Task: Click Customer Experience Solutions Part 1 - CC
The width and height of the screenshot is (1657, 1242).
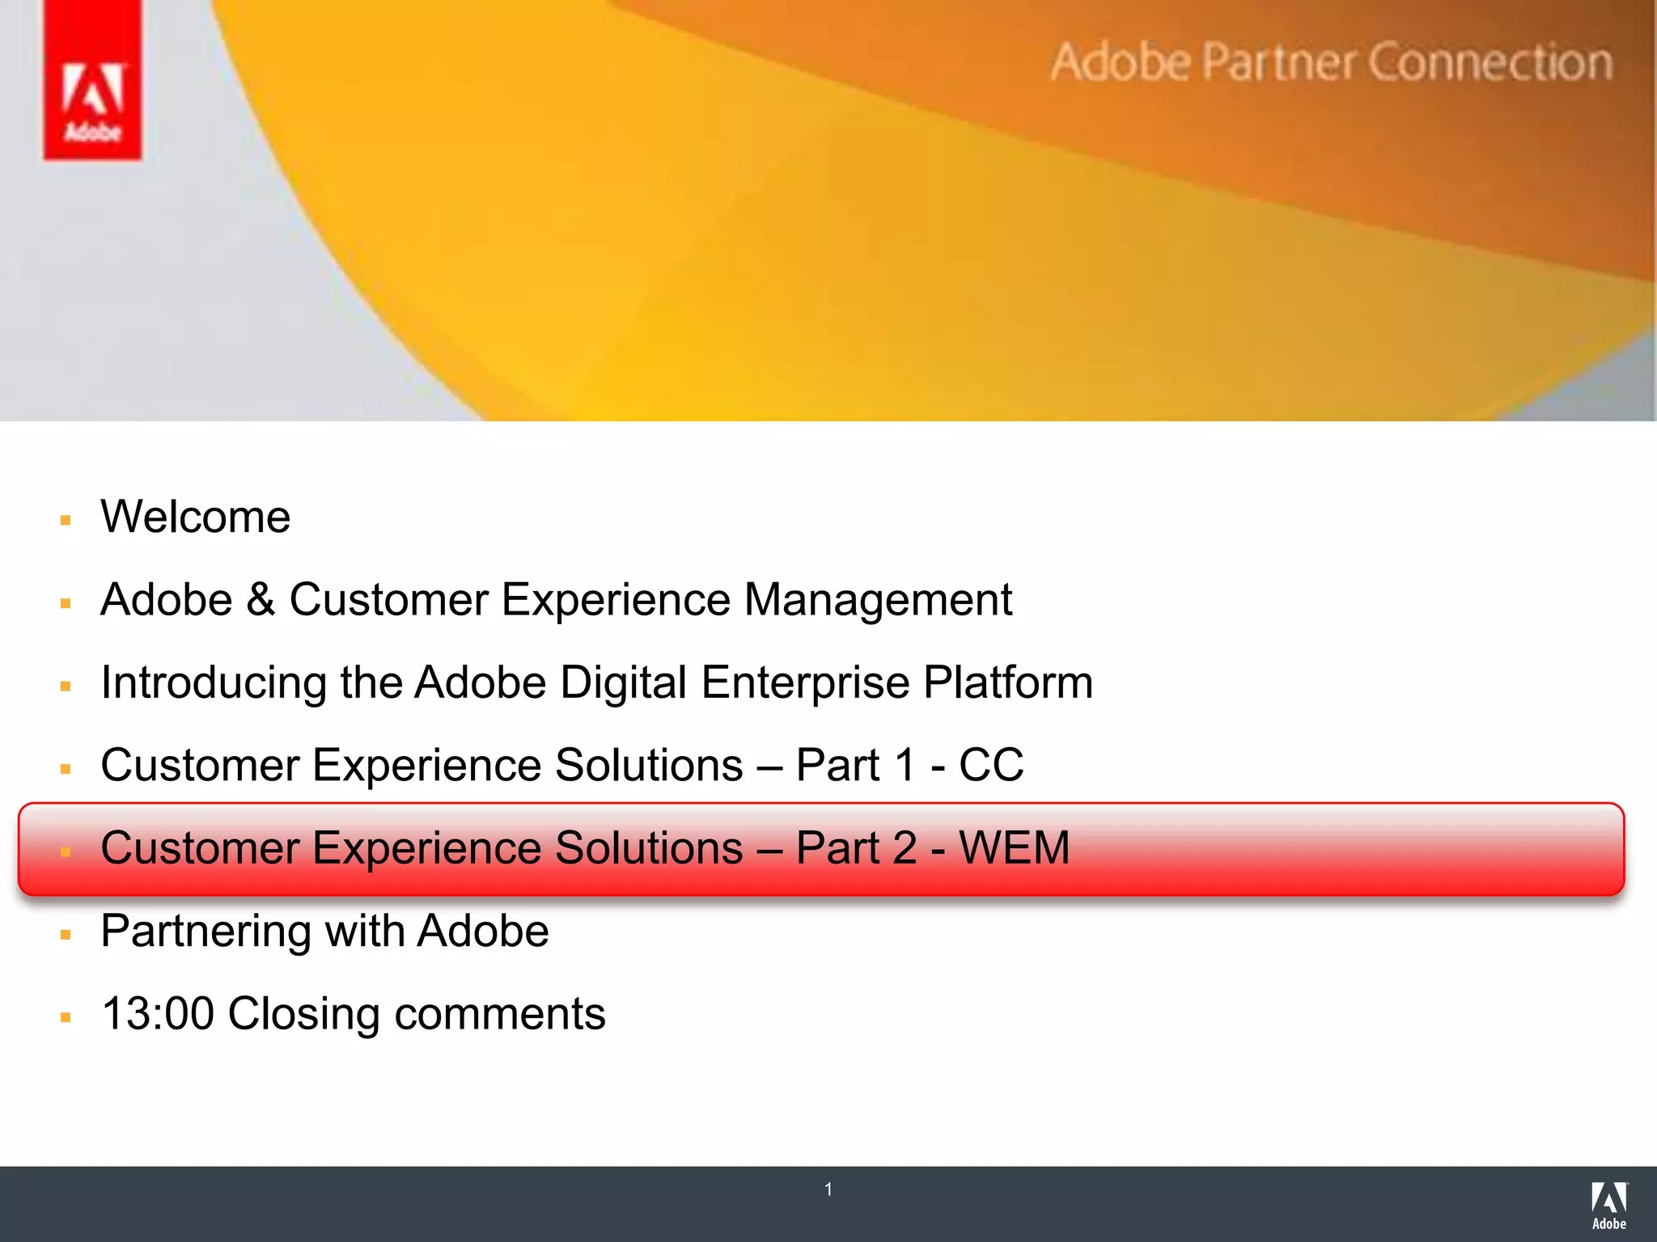Action: click(562, 765)
